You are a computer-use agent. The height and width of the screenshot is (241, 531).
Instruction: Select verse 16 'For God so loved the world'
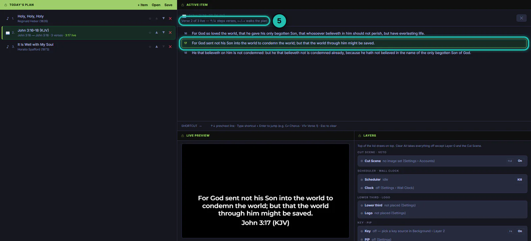pos(354,34)
